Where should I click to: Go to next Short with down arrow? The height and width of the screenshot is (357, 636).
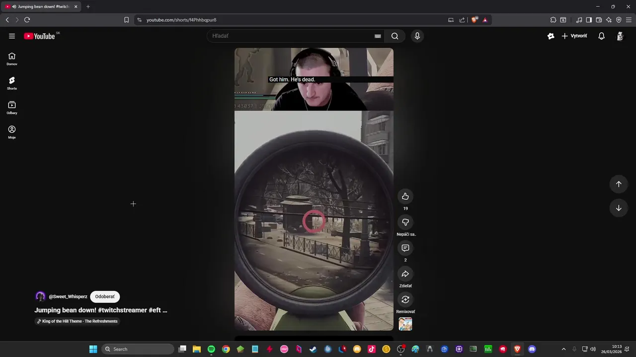tap(619, 208)
